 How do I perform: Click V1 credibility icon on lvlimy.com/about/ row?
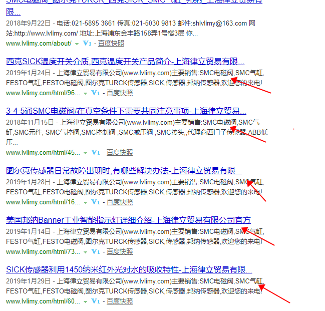[x=87, y=44]
